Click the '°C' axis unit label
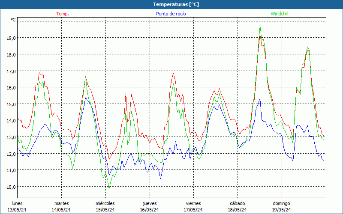The width and height of the screenshot is (343, 214). coord(13,20)
